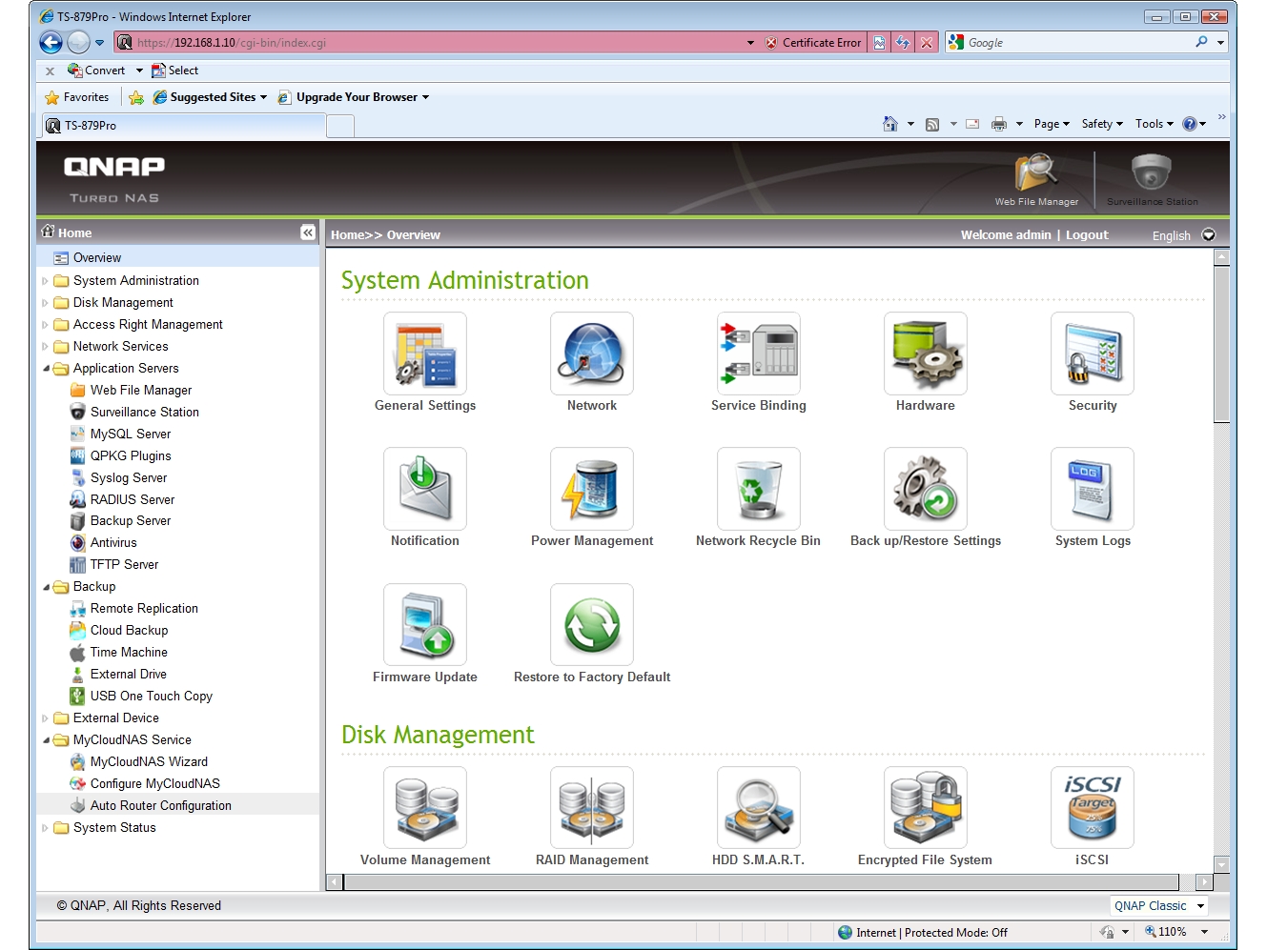Launch Web File Manager from header
Screen dimensions: 1267x950
[x=1036, y=180]
